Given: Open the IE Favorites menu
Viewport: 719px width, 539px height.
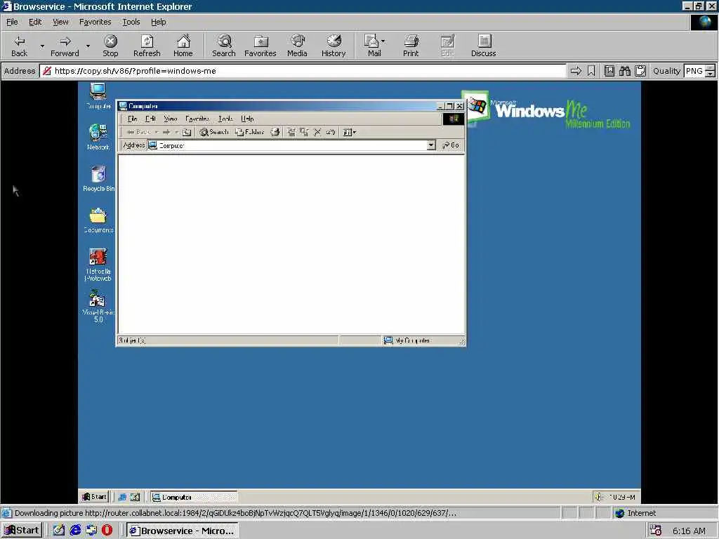Looking at the screenshot, I should click(95, 22).
